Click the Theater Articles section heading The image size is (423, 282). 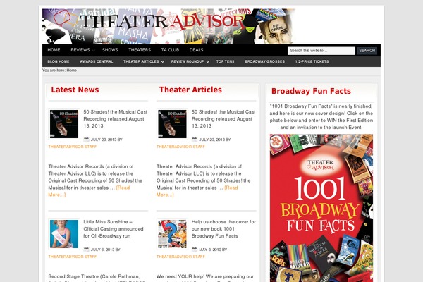point(190,90)
